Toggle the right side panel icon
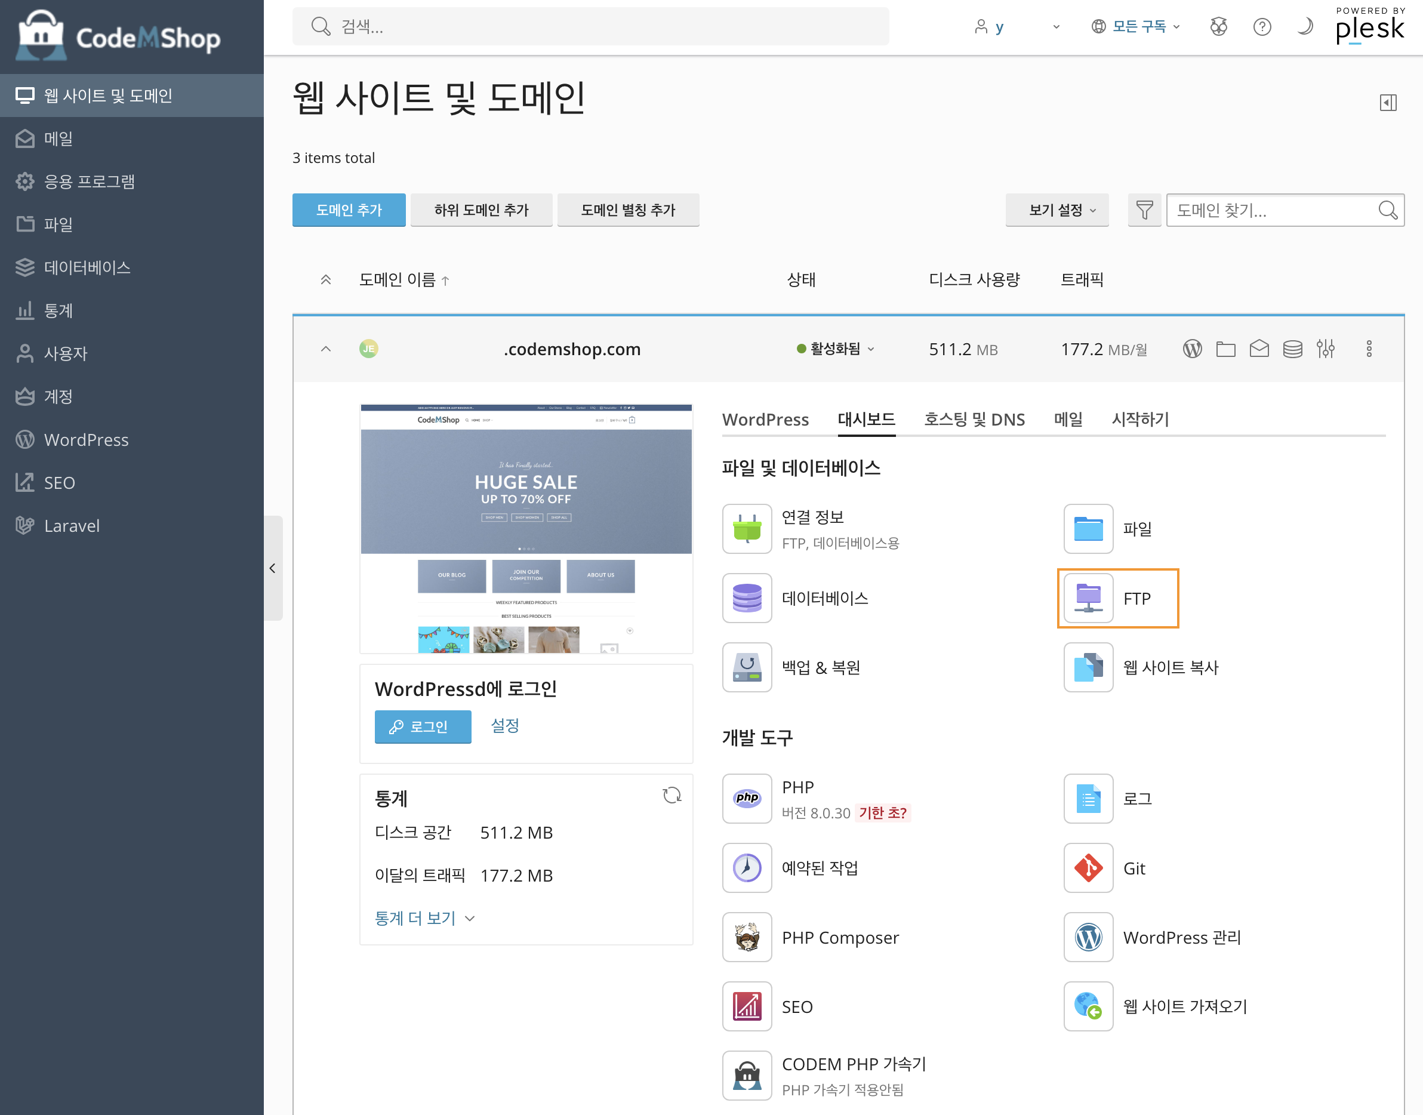The image size is (1423, 1115). [x=1388, y=103]
